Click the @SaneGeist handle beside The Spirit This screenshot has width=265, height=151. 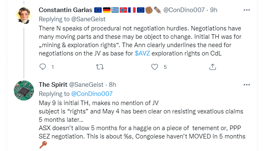click(x=86, y=85)
